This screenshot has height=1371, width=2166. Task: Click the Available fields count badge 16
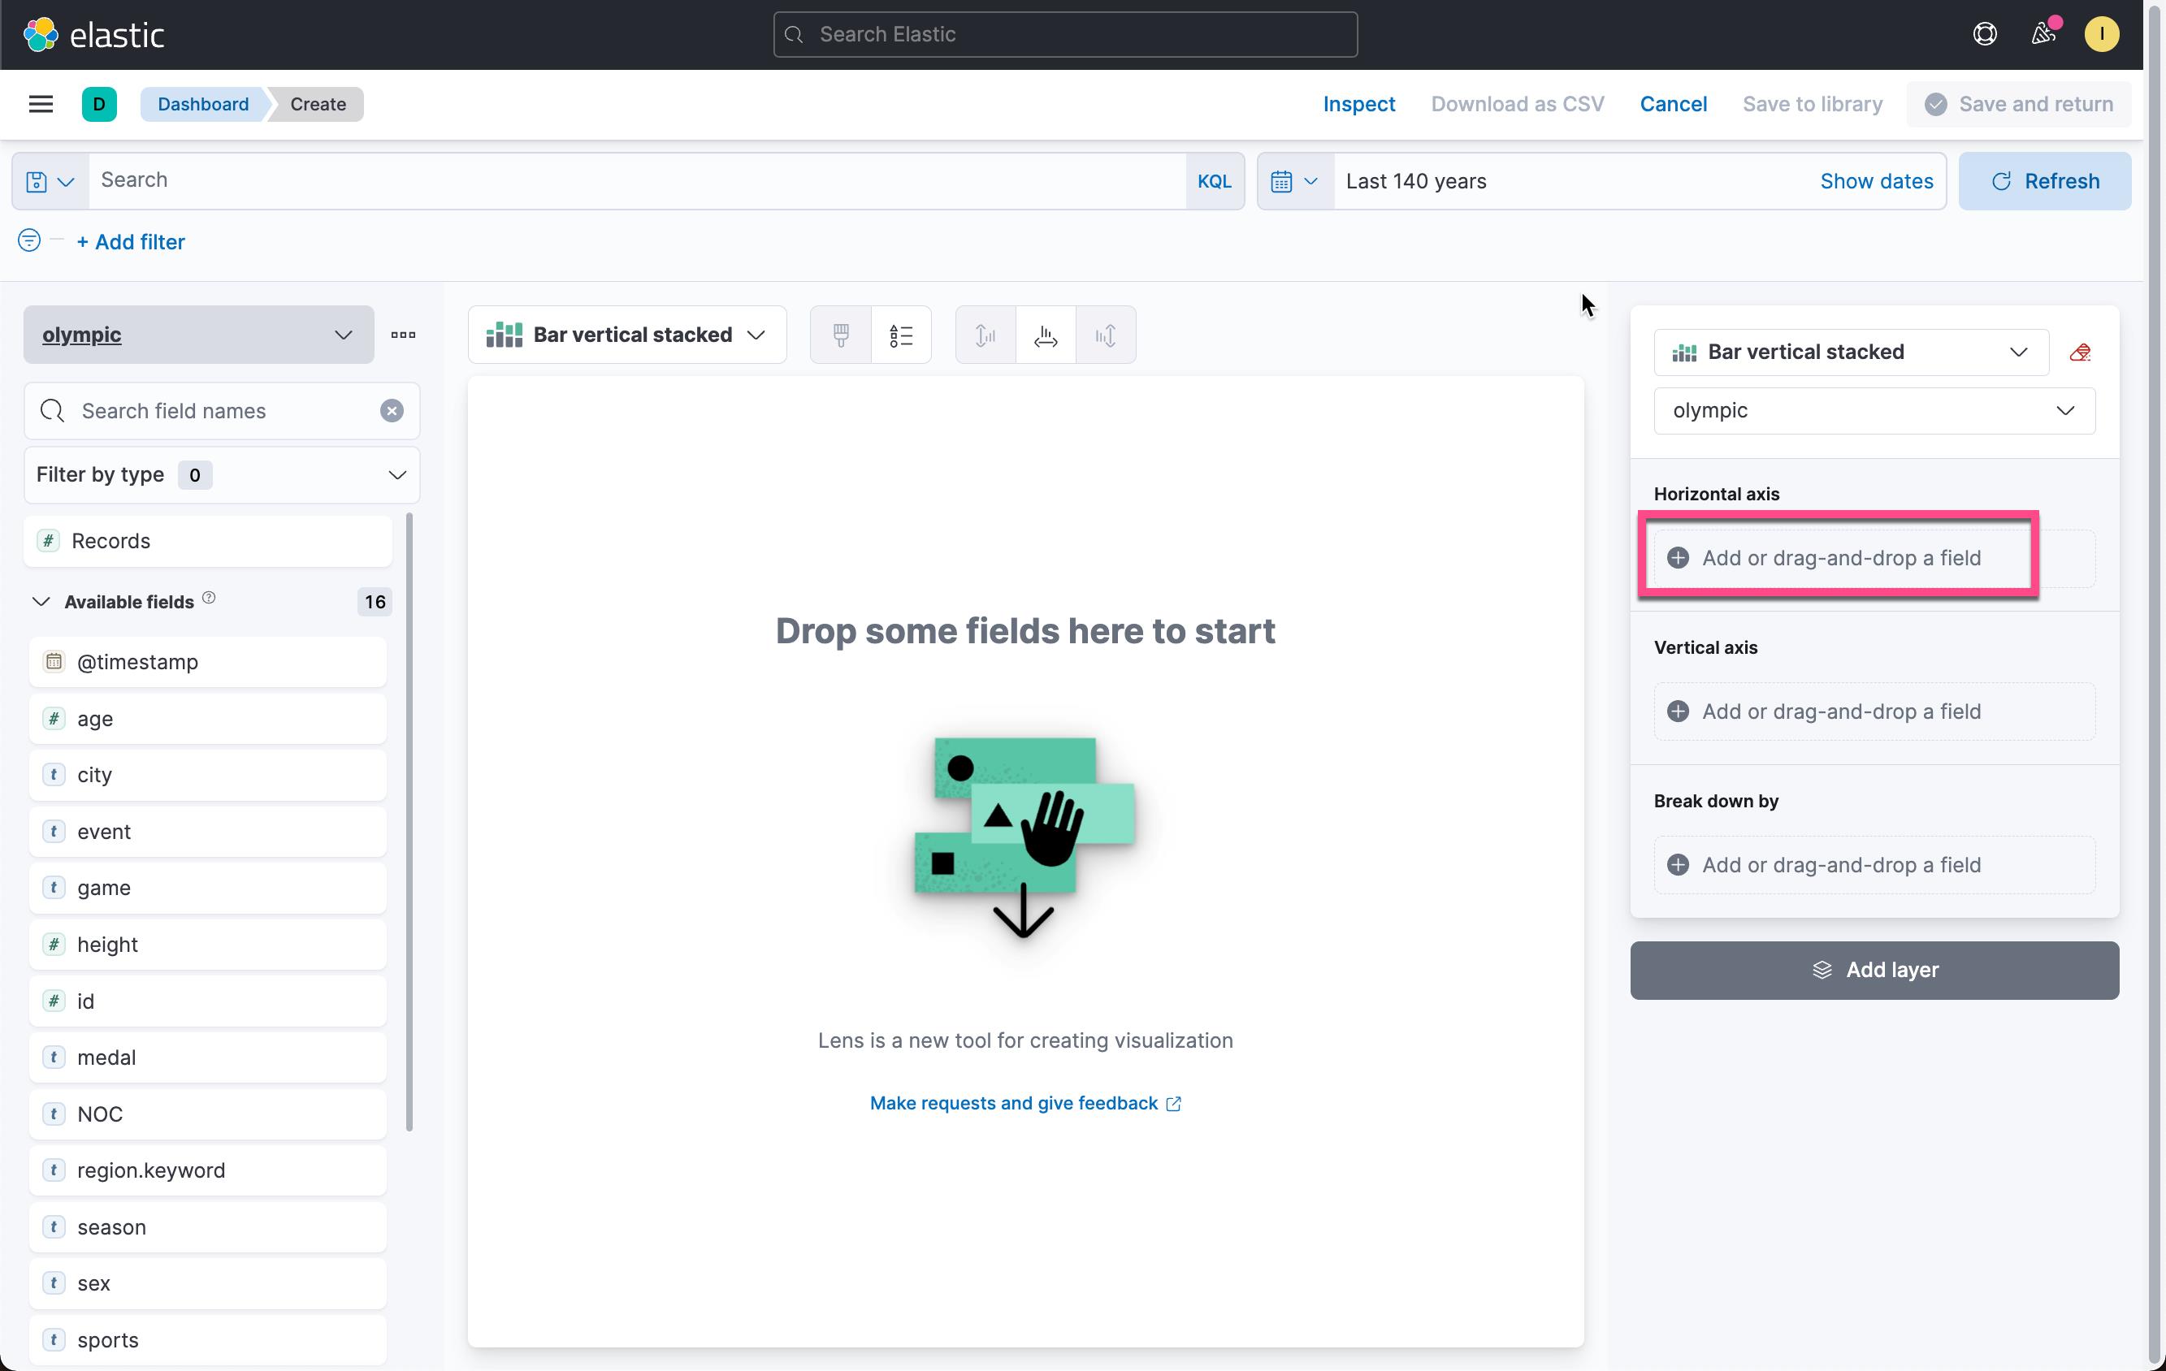coord(375,602)
